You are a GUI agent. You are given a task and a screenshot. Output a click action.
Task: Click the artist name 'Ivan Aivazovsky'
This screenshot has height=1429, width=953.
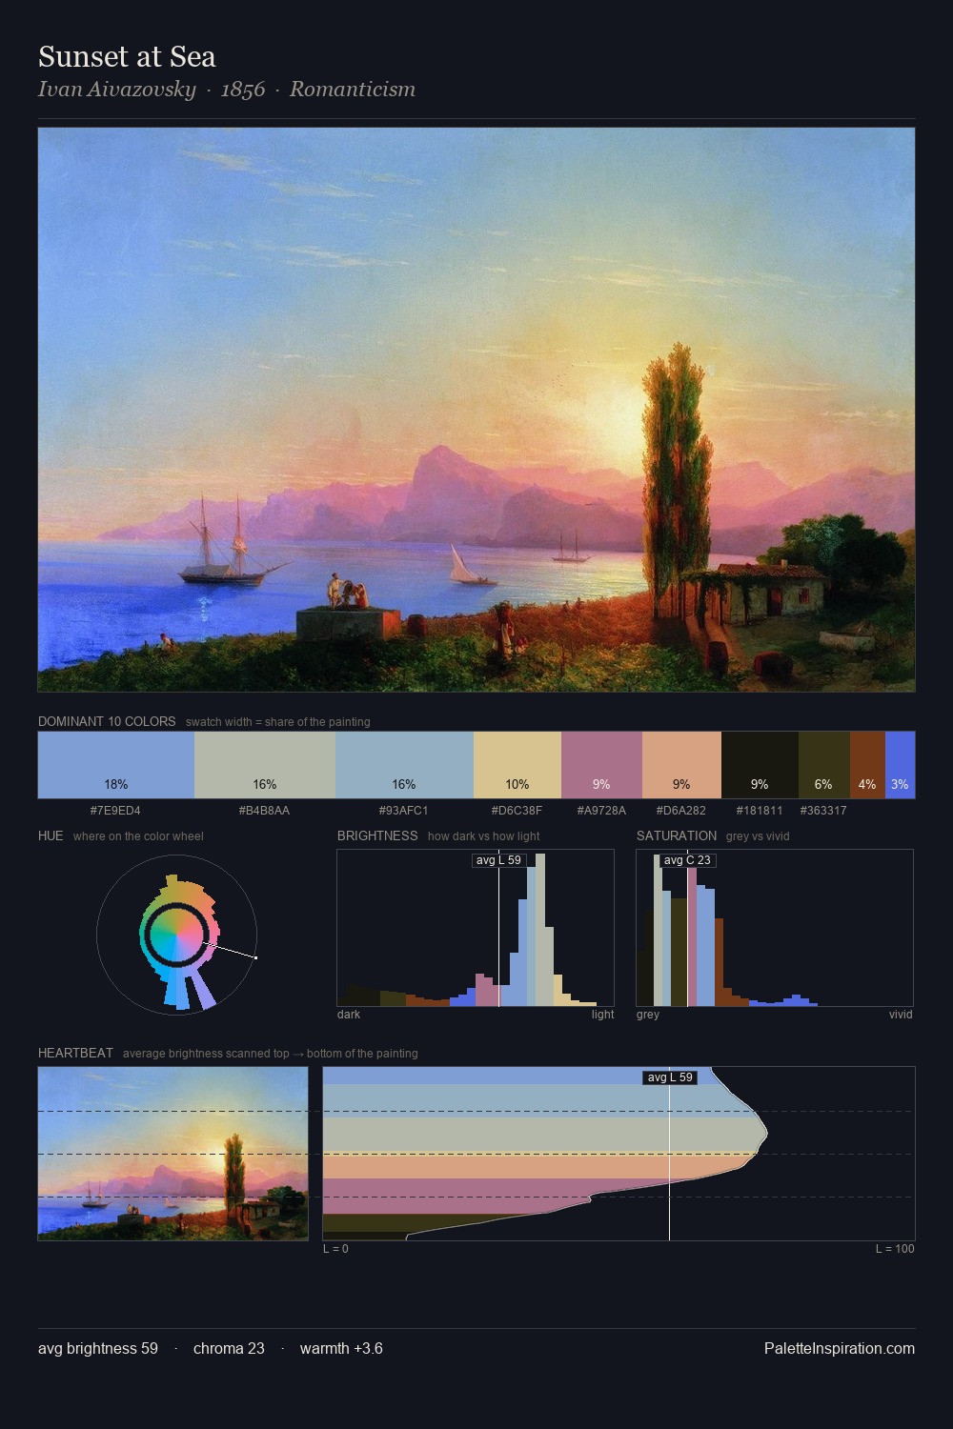click(x=116, y=90)
